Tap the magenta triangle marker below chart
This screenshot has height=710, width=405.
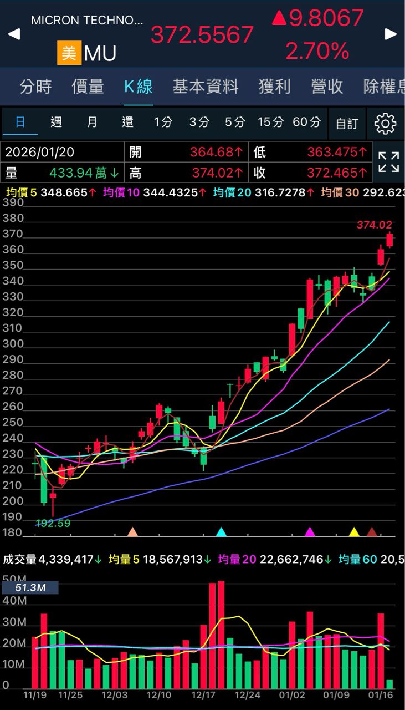(310, 532)
